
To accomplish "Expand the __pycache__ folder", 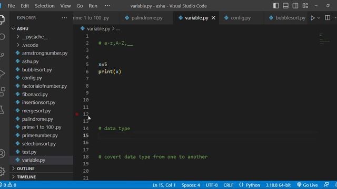I will [x=41, y=37].
